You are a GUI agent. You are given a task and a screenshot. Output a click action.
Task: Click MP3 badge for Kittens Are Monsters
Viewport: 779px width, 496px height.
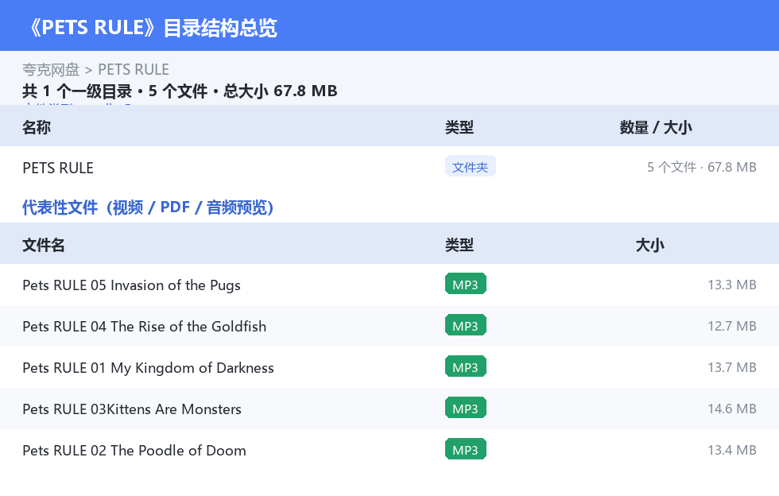pyautogui.click(x=466, y=408)
